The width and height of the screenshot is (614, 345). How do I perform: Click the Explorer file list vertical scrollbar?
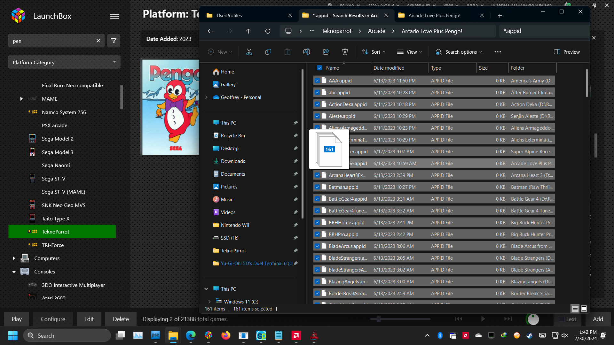pos(586,83)
